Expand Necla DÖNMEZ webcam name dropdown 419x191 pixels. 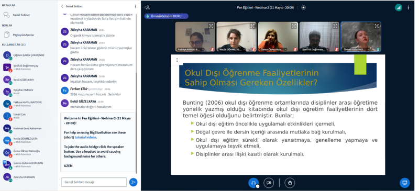[x=244, y=49]
